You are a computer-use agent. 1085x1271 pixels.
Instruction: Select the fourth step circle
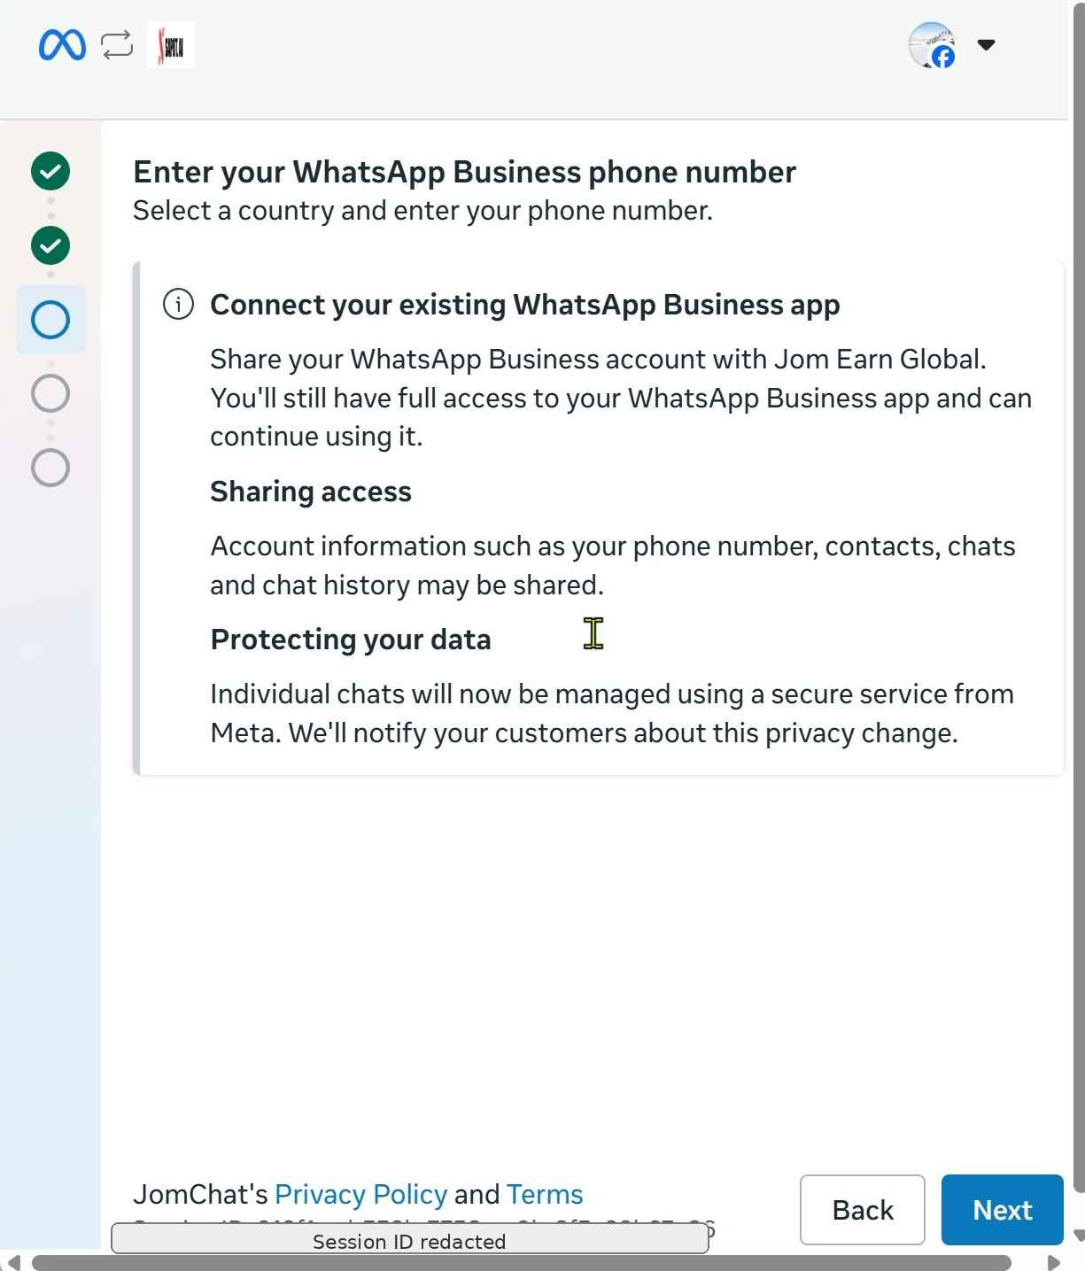tap(50, 393)
